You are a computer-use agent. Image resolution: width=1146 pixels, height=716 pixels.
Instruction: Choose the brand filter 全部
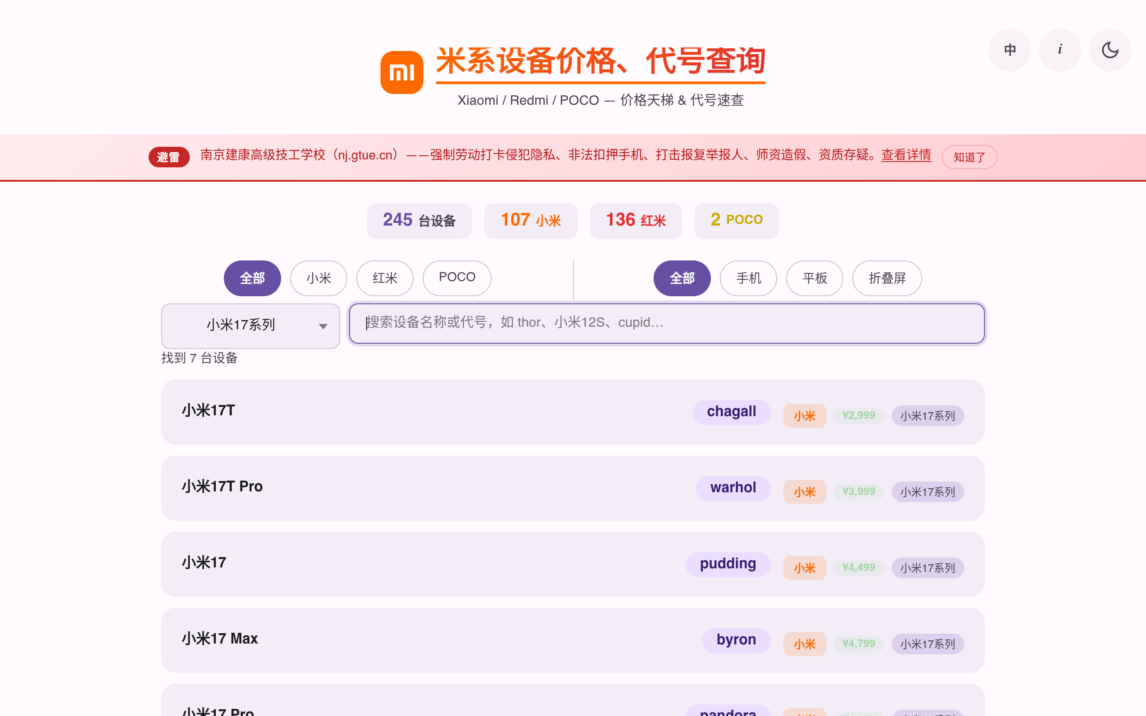pos(252,278)
